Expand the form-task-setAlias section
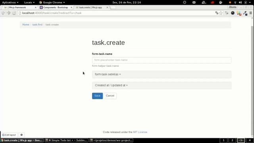 coord(162,74)
